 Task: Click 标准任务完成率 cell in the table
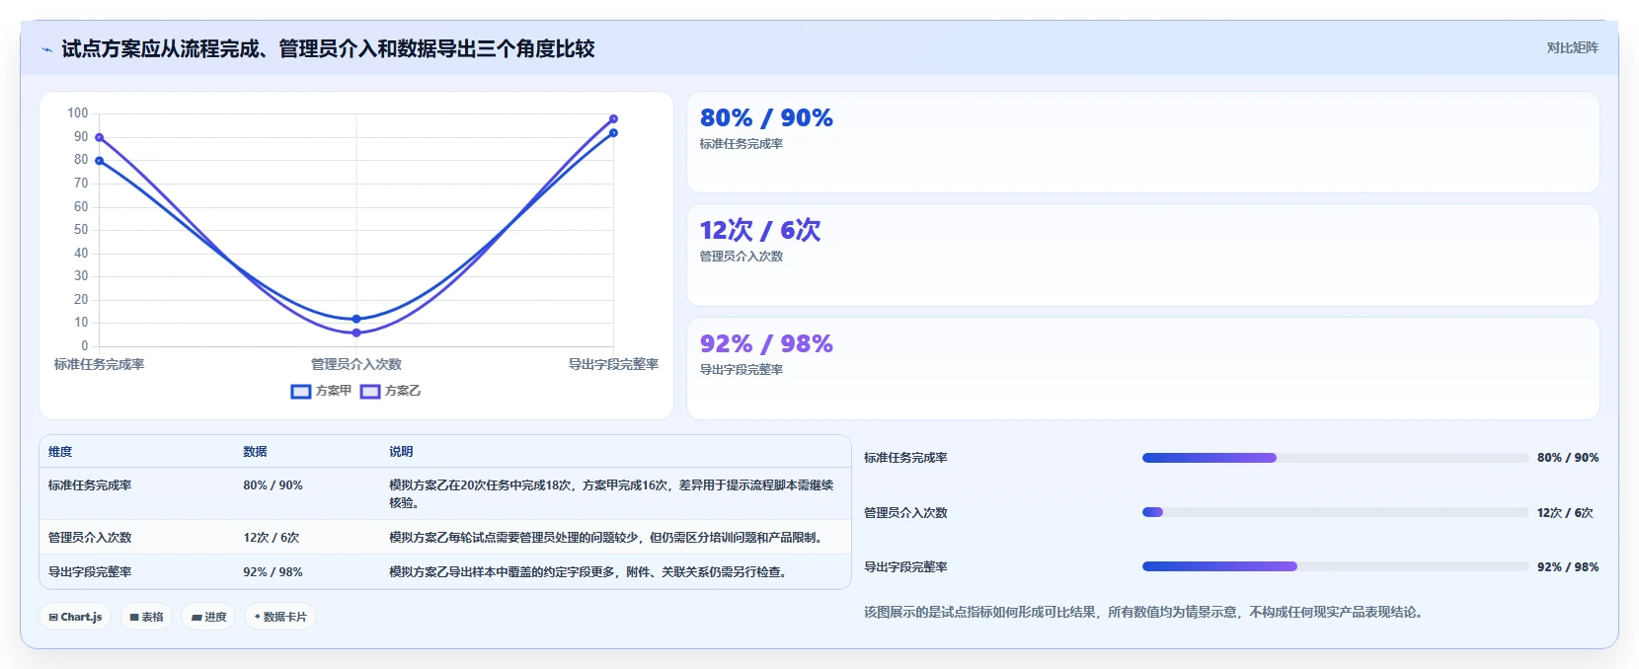coord(90,485)
